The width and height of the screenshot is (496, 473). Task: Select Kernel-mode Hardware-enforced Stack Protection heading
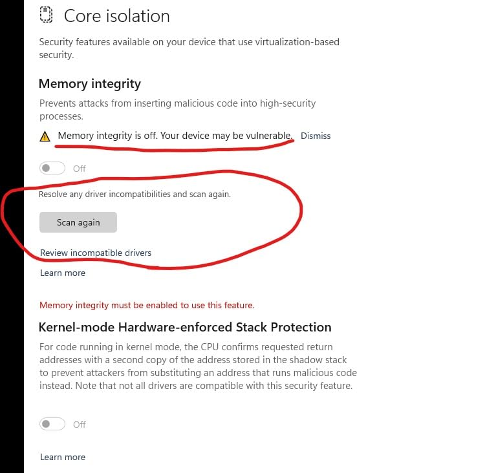click(185, 327)
